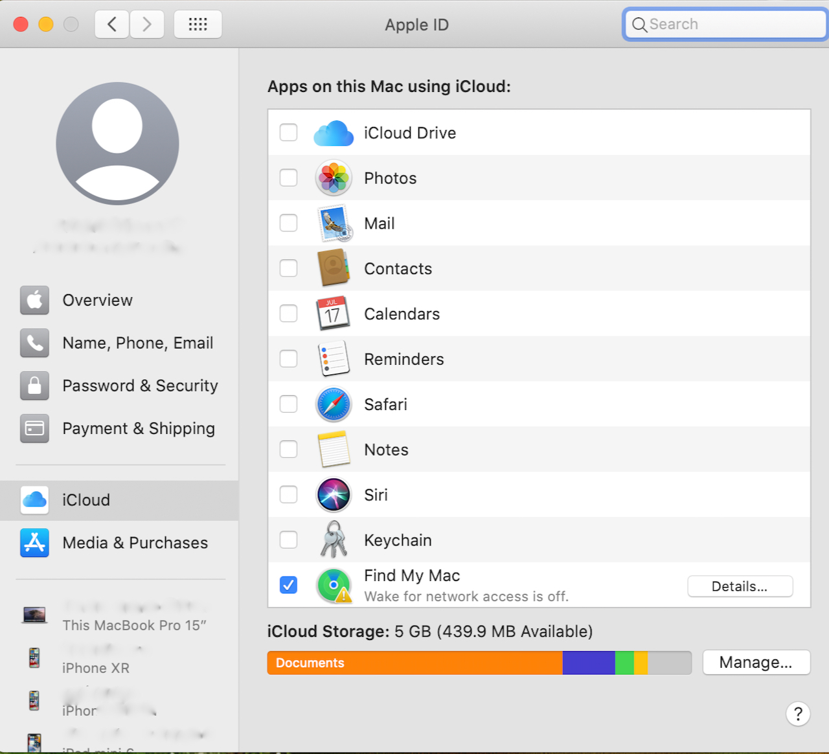Click the Keychain keys icon
829x754 pixels.
tap(334, 540)
